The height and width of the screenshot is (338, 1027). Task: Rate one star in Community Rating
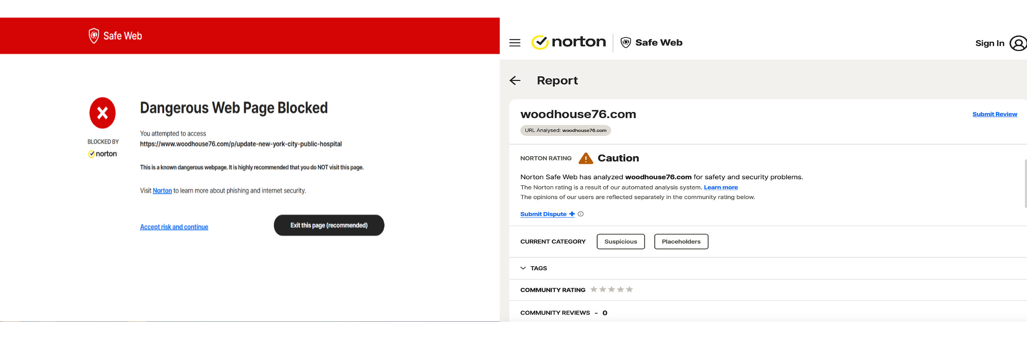(594, 290)
